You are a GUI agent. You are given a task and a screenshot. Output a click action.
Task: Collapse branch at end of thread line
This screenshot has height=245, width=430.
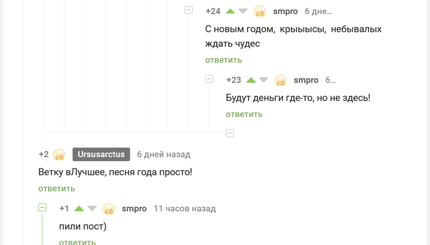pos(230,132)
